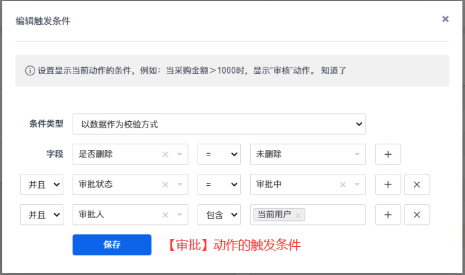Clear the 是否删除 field selection

[165, 154]
